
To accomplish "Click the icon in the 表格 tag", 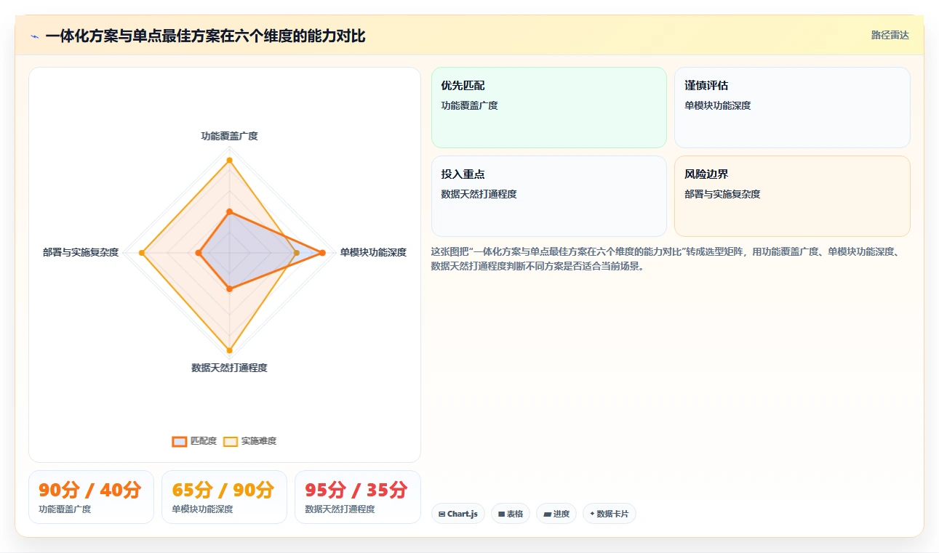I will tap(501, 514).
